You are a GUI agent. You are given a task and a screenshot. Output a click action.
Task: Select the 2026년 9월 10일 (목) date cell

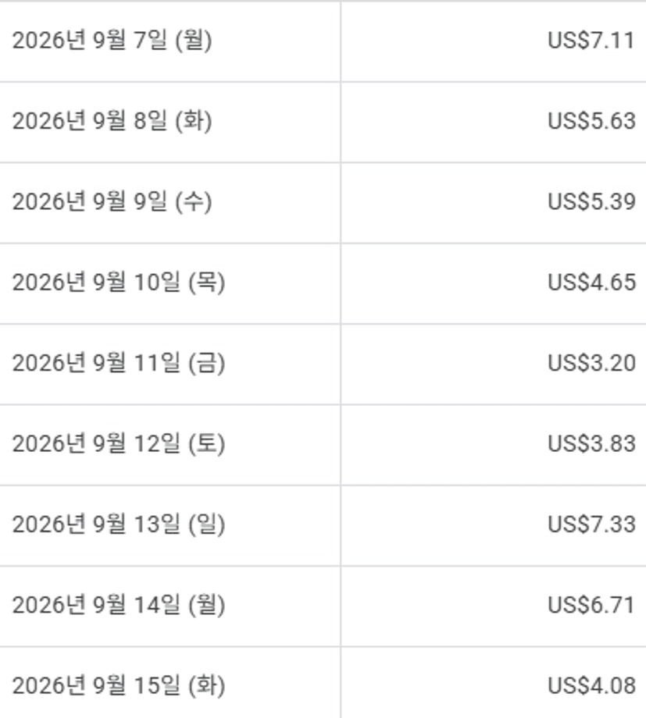170,283
